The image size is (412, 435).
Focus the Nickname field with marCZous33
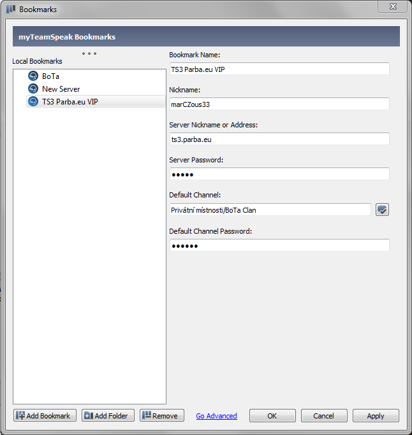[x=279, y=104]
